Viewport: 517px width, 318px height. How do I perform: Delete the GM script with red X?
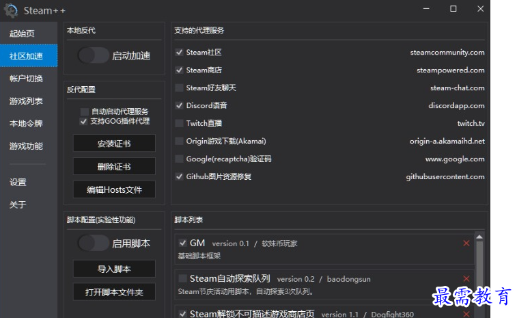[466, 243]
